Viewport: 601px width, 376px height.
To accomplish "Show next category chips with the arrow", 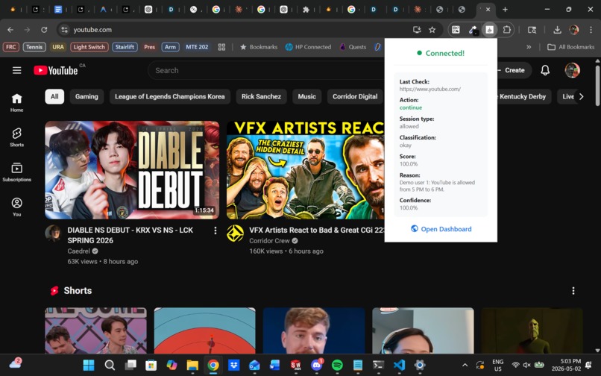I will [581, 97].
